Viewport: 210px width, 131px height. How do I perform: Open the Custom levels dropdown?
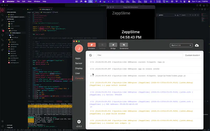point(192,55)
